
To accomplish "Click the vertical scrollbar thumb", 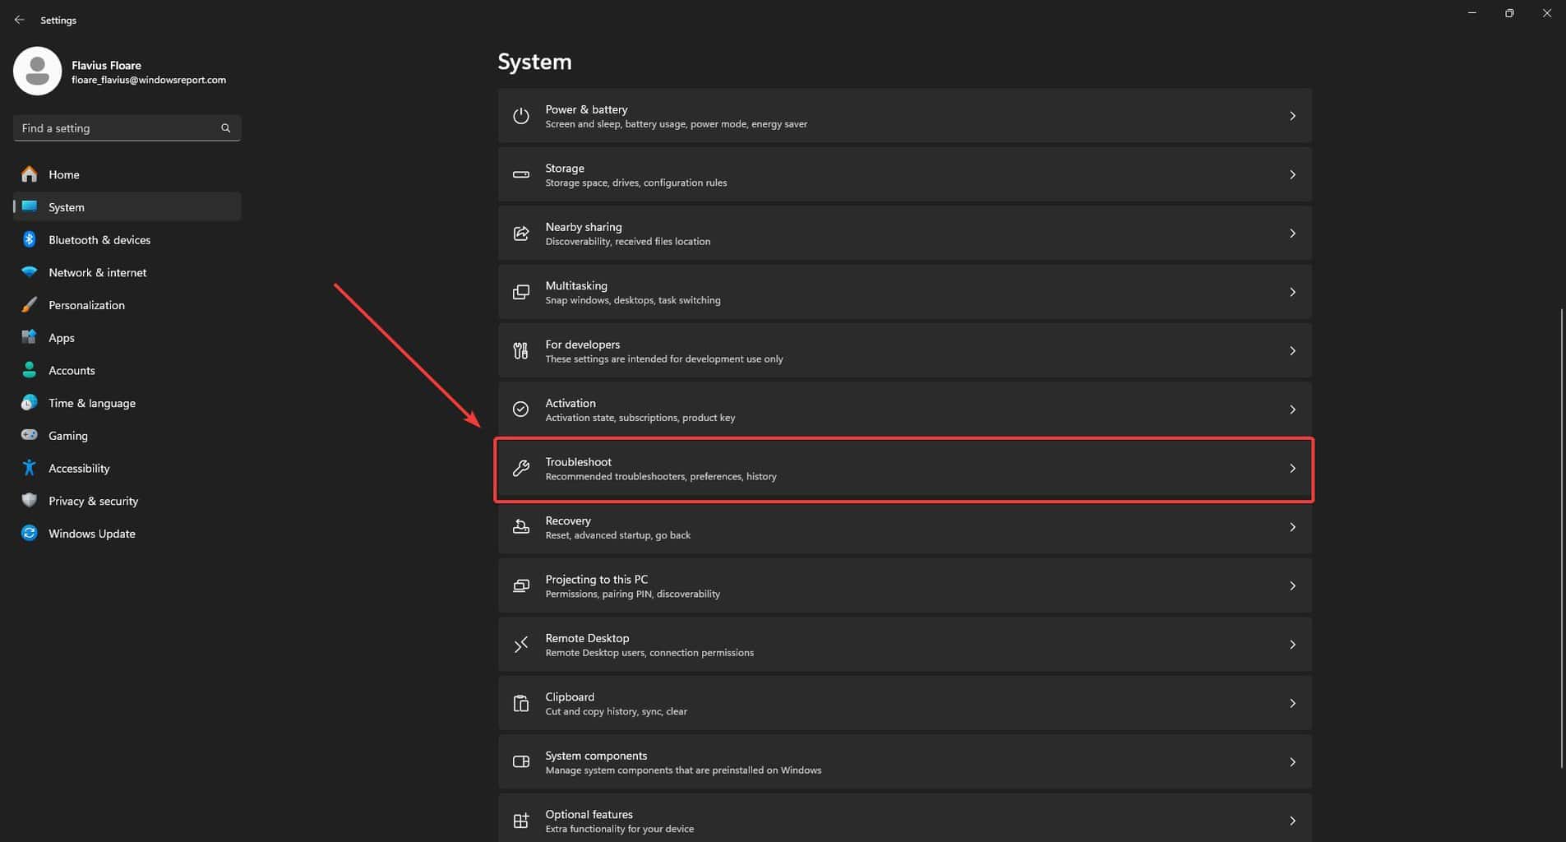I will pyautogui.click(x=1561, y=539).
